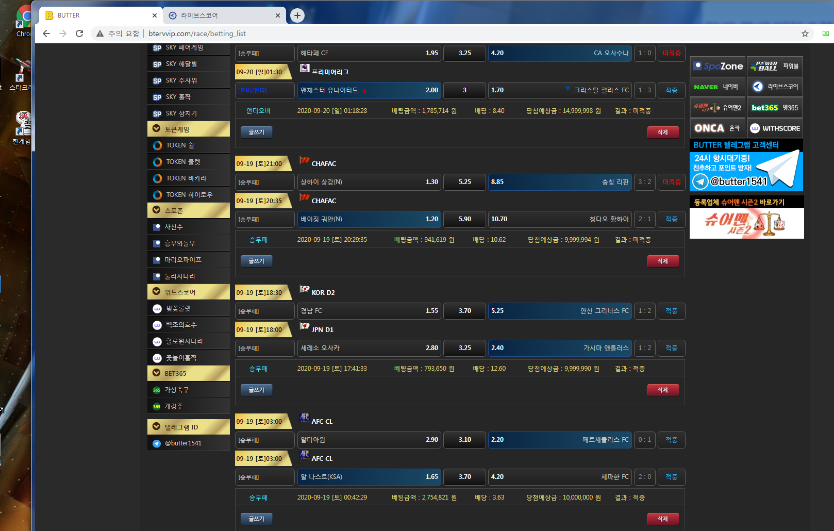
Task: Bookmark this page with the star icon
Action: tap(805, 34)
